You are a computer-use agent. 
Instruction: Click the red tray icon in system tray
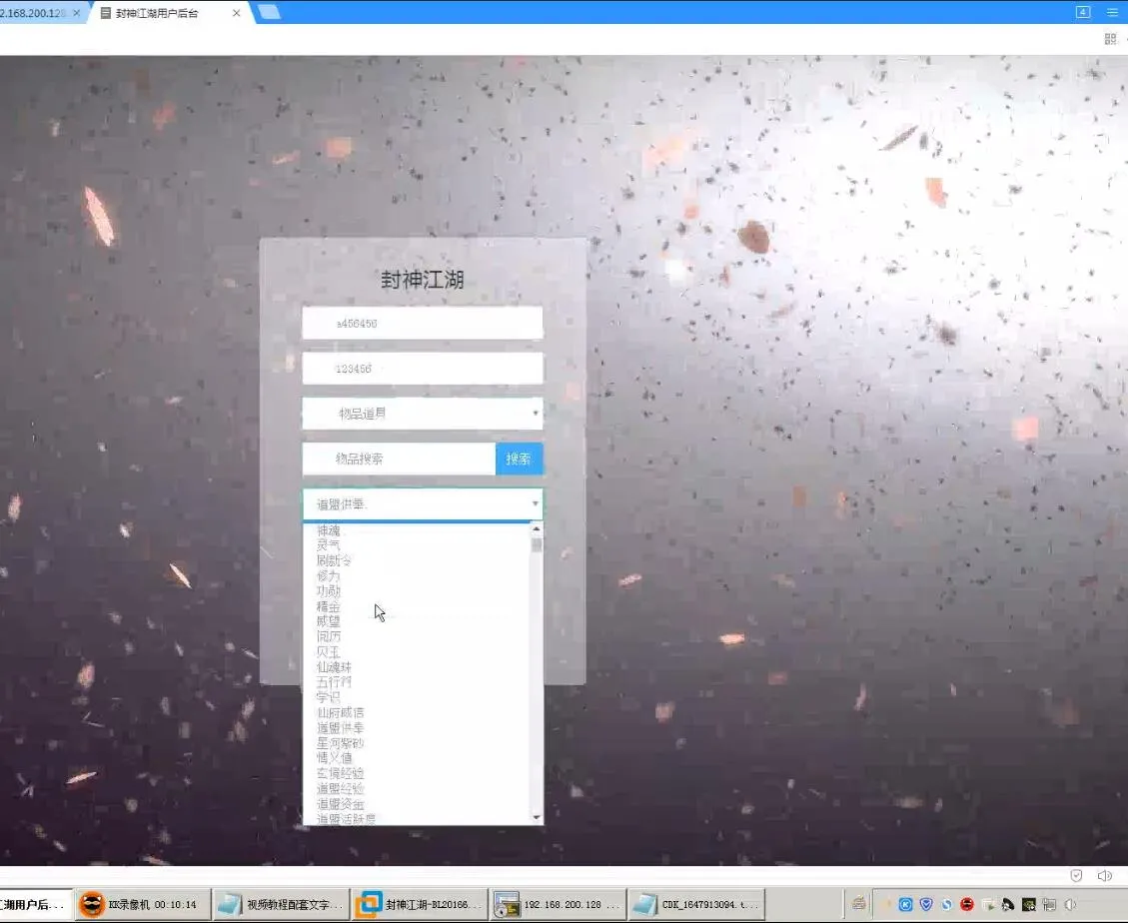[967, 904]
